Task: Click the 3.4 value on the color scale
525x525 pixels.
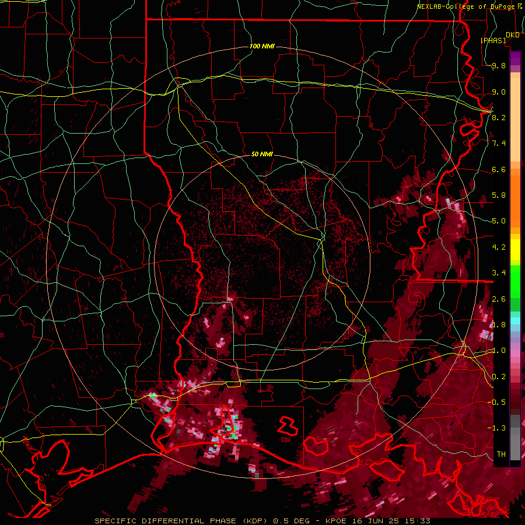Action: coord(499,273)
